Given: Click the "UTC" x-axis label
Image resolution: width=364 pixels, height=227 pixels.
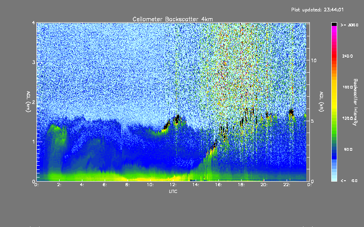Looking at the screenshot, I should 173,191.
